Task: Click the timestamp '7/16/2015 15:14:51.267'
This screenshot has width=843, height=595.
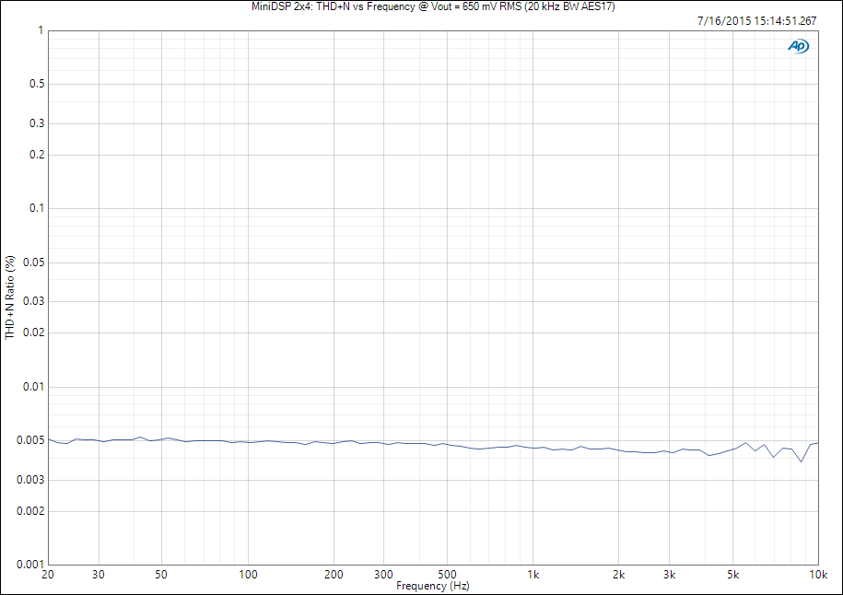Action: coord(757,21)
